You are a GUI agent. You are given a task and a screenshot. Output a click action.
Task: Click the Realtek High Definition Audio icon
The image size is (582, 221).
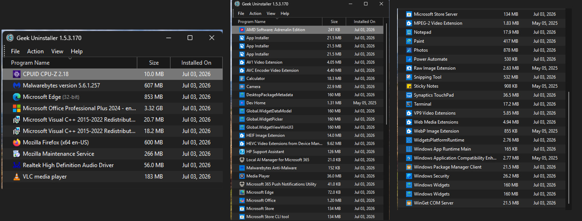coord(16,165)
